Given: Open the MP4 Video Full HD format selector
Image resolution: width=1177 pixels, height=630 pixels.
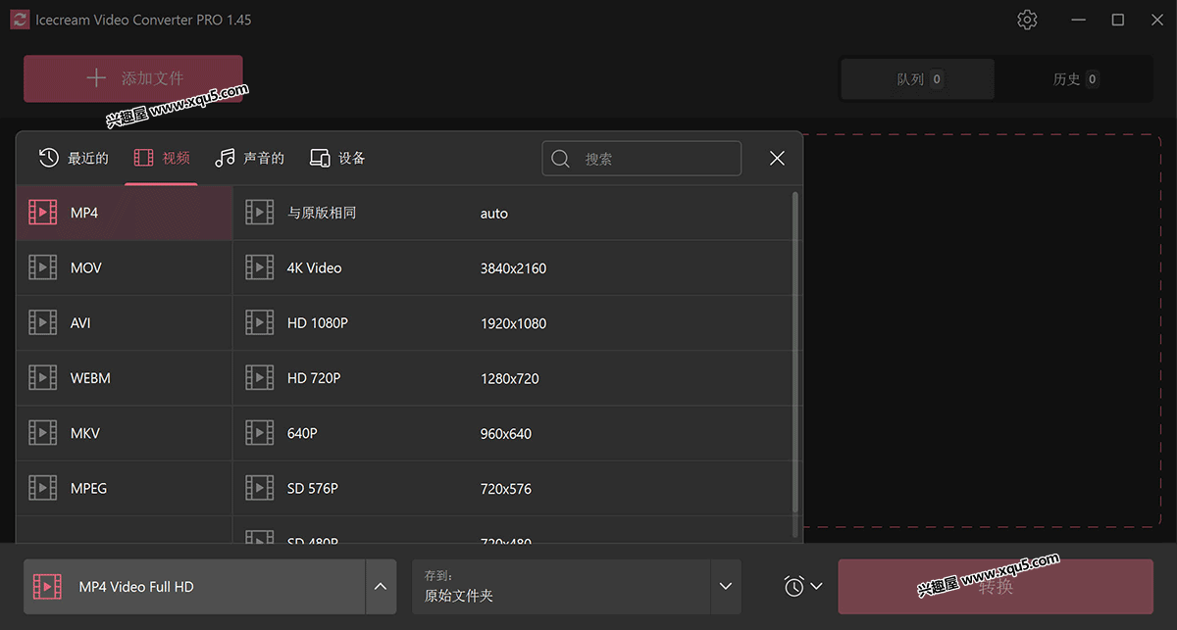Looking at the screenshot, I should [x=194, y=587].
